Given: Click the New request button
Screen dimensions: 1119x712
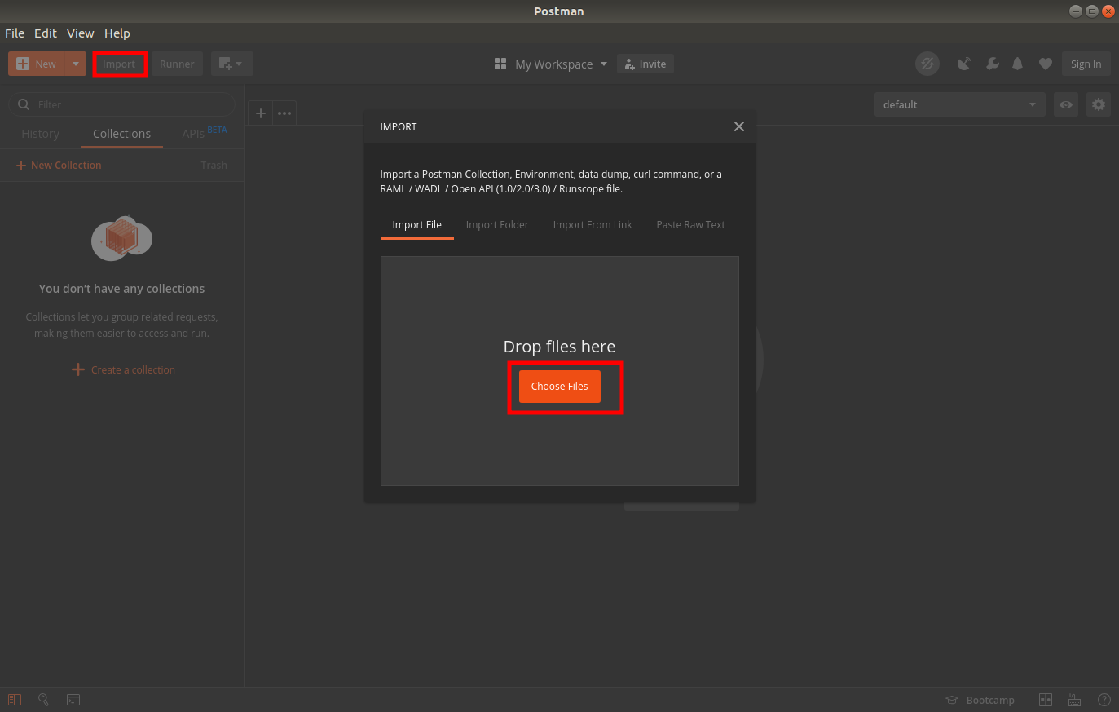Looking at the screenshot, I should [37, 64].
